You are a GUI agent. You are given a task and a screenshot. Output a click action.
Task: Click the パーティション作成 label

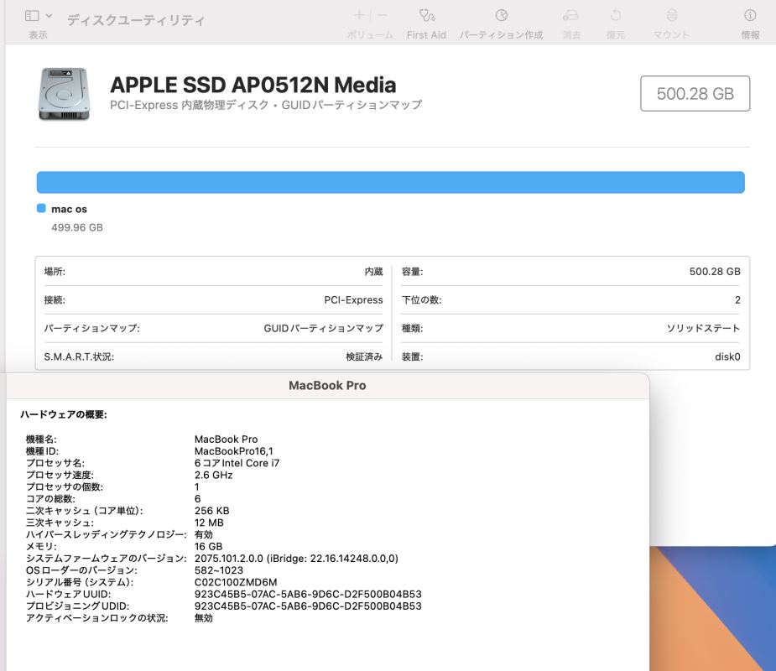(x=501, y=35)
